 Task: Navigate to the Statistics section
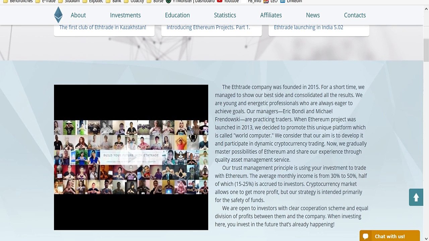tap(225, 15)
